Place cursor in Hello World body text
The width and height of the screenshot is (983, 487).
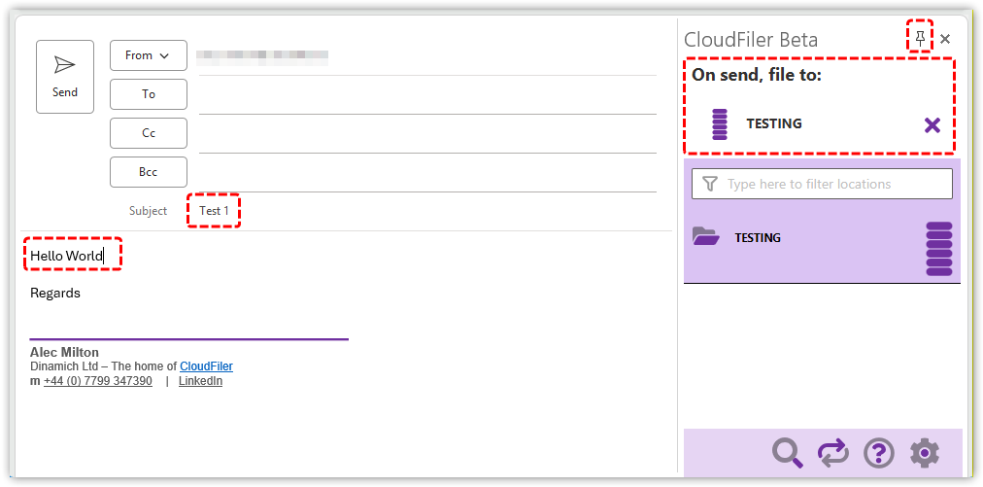coord(66,256)
